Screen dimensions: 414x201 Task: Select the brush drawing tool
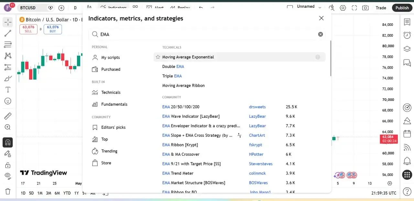pyautogui.click(x=8, y=79)
